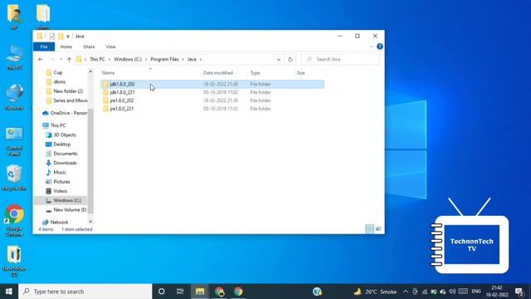The height and width of the screenshot is (299, 531).
Task: Select Network desktop icon
Action: coord(15,97)
